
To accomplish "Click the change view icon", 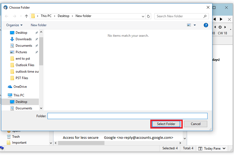I will (189, 25).
